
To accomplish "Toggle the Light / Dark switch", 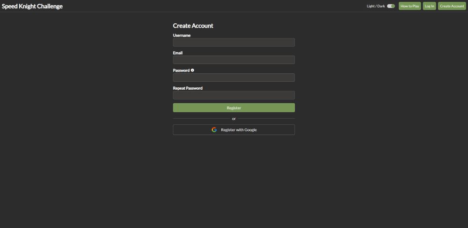I will tap(391, 6).
